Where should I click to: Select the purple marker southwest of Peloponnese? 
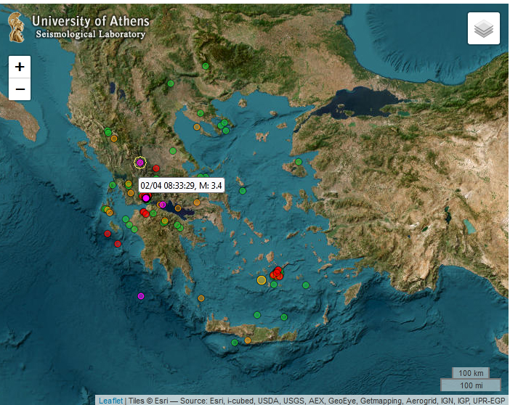[x=141, y=296]
